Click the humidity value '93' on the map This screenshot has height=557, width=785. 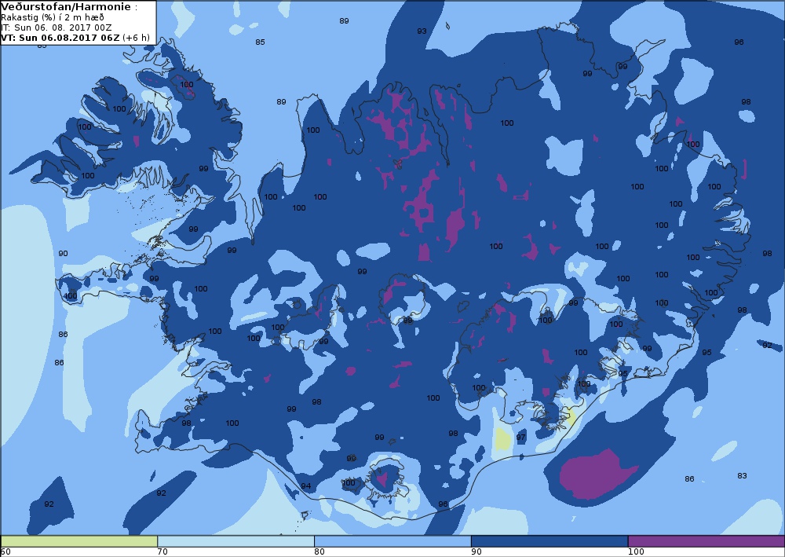(422, 31)
